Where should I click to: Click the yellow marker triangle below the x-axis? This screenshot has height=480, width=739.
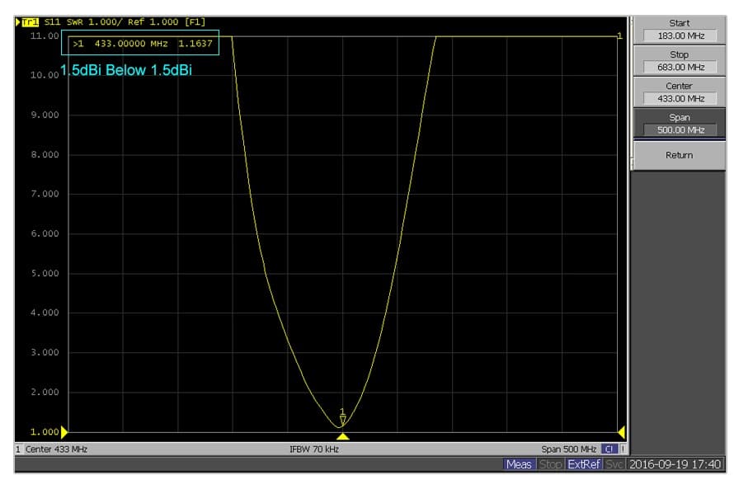coord(342,436)
